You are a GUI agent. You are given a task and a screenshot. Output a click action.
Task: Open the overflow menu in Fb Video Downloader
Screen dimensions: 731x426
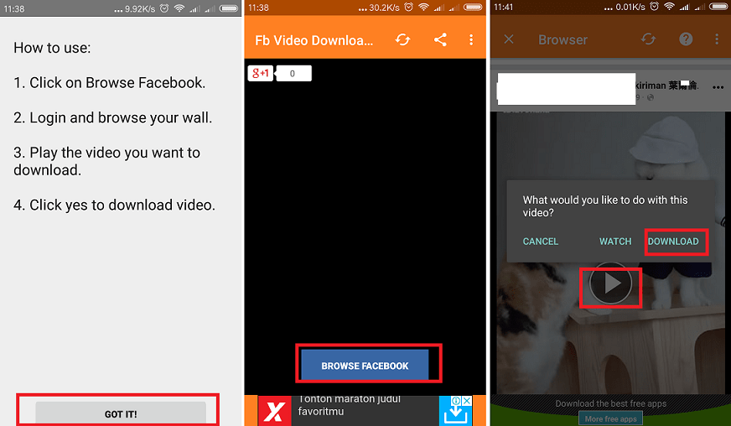pos(471,39)
